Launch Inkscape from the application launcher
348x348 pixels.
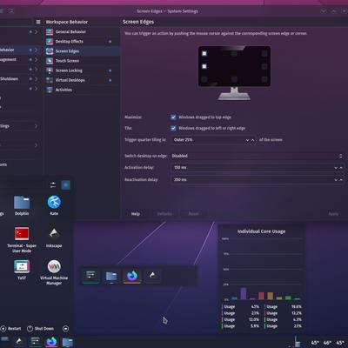54,238
